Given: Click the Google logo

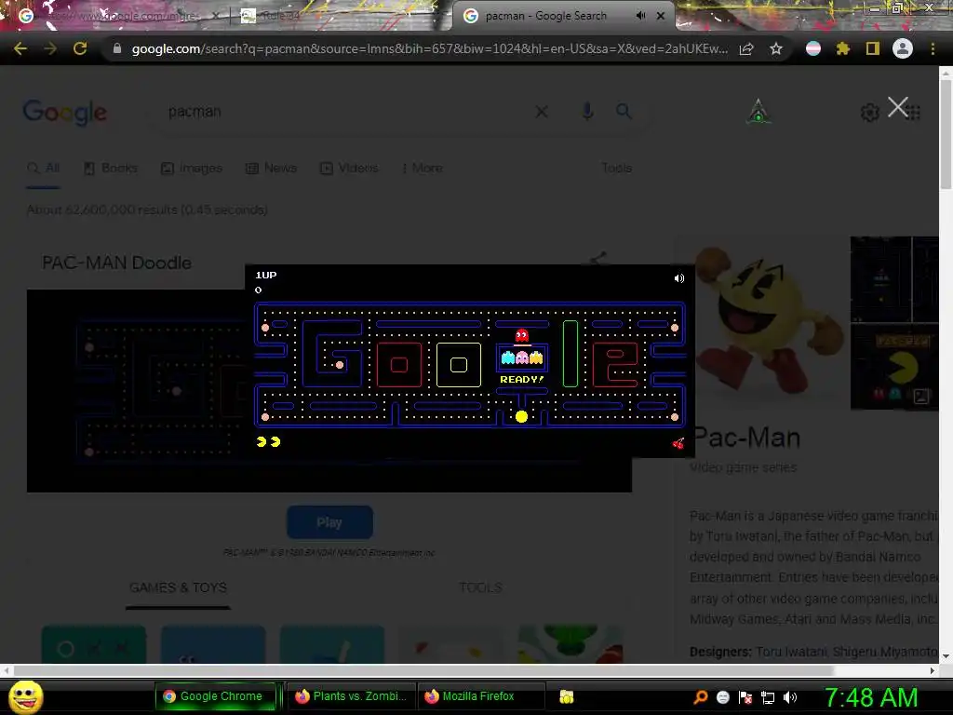Looking at the screenshot, I should [x=65, y=112].
